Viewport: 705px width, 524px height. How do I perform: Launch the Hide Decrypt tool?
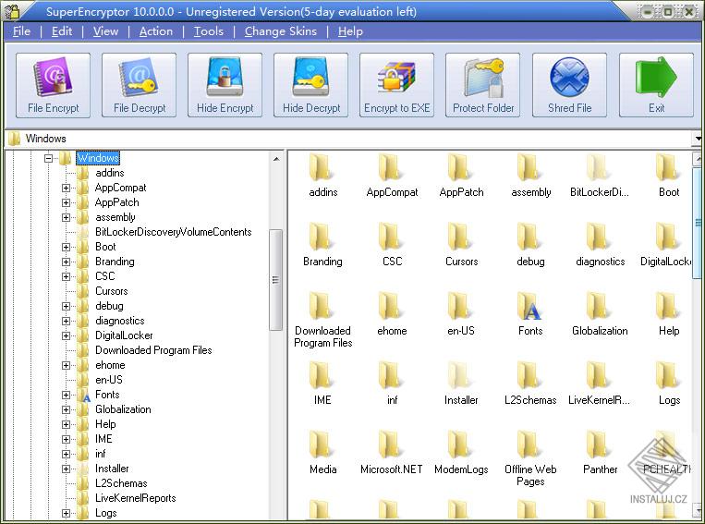point(311,84)
